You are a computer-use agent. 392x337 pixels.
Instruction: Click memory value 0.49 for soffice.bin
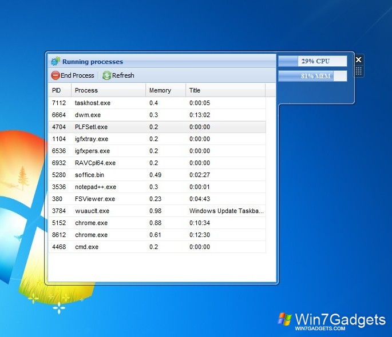point(155,175)
